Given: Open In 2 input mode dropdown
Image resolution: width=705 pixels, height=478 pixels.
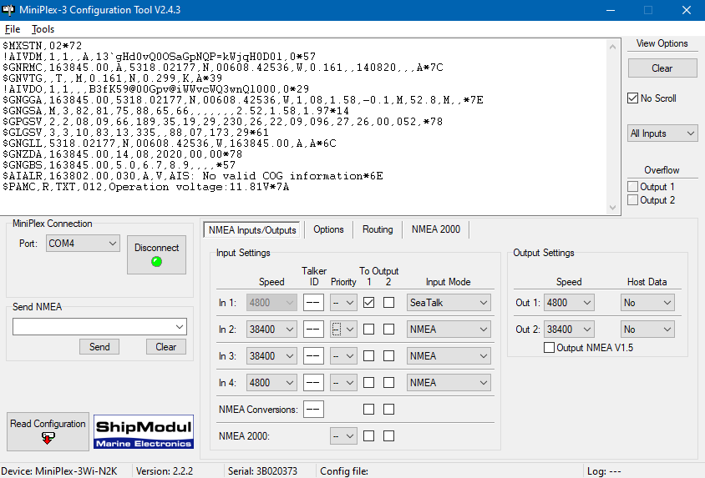Looking at the screenshot, I should [449, 330].
